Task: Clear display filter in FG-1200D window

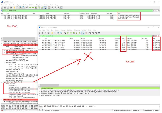Action: [154, 11]
